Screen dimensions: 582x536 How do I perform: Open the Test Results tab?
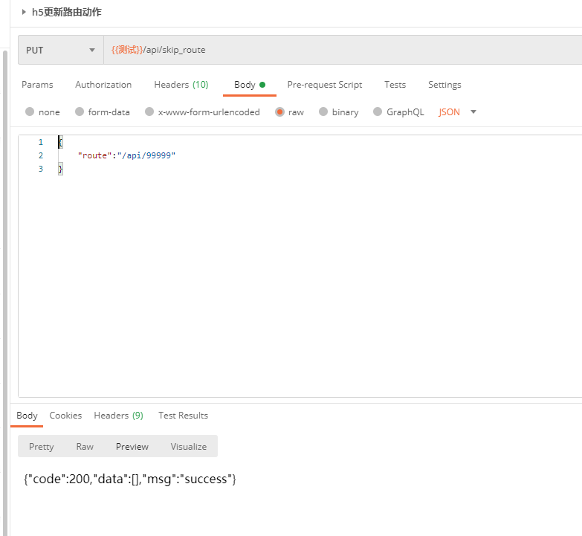pyautogui.click(x=183, y=416)
